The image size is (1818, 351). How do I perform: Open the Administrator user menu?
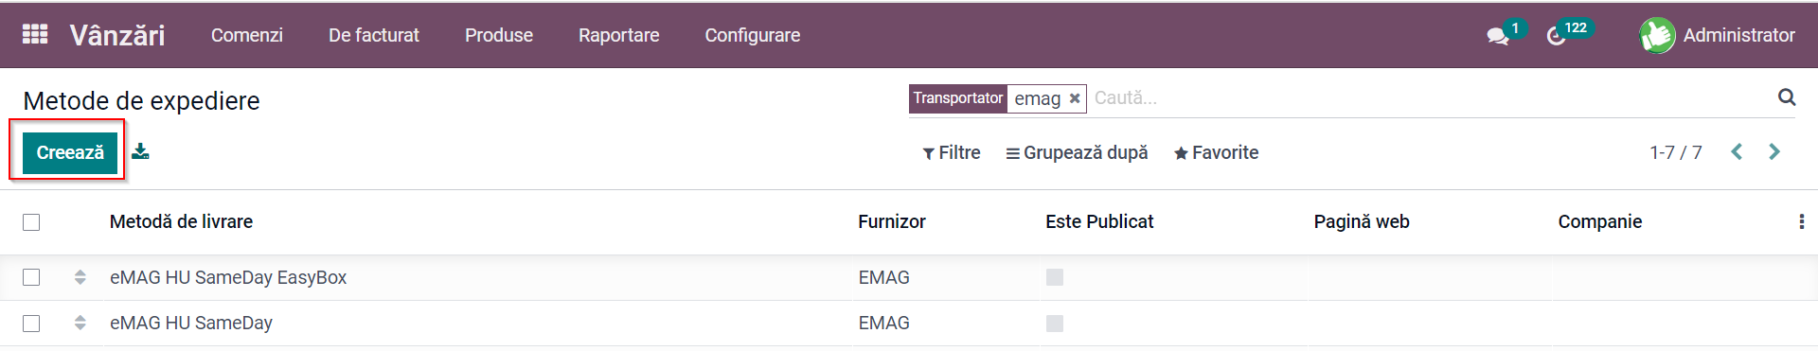(x=1718, y=35)
